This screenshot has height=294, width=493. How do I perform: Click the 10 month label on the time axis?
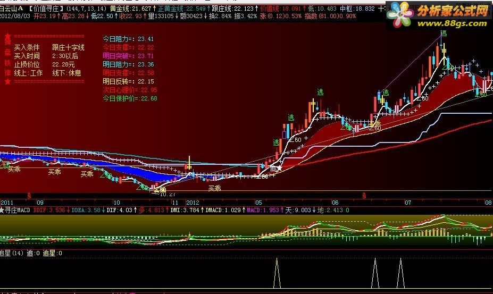116,203
